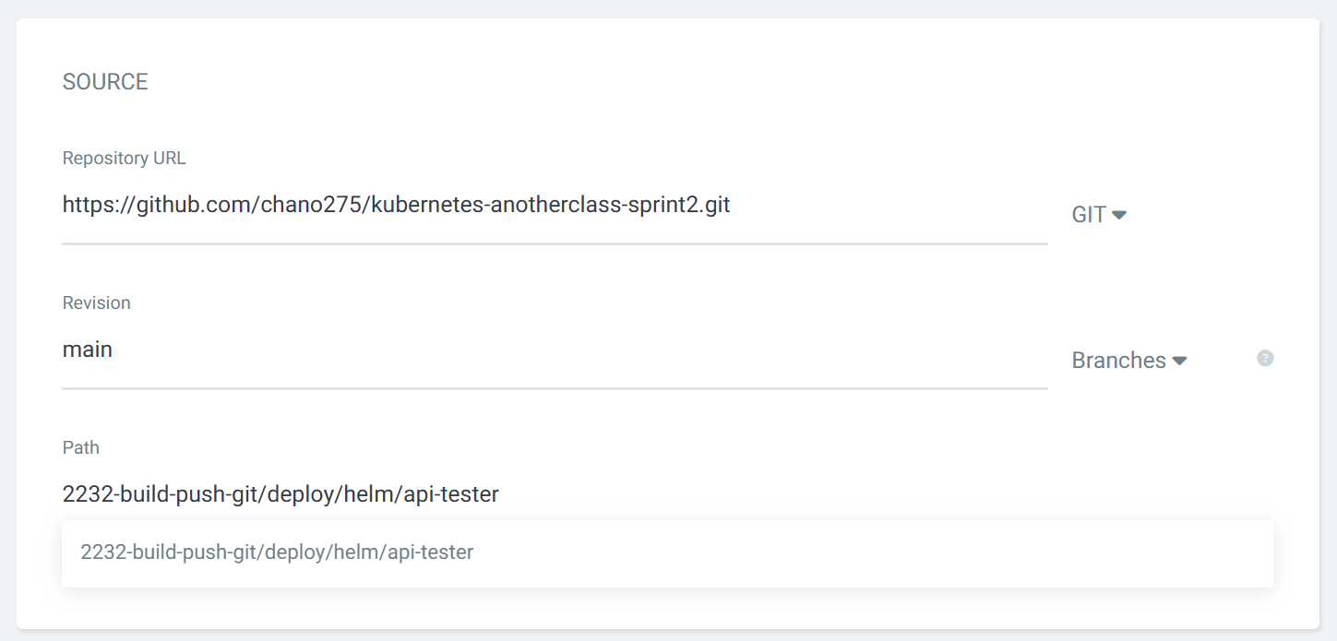This screenshot has width=1337, height=641.
Task: Click the caret arrow beside GIT
Action: pos(1119,215)
